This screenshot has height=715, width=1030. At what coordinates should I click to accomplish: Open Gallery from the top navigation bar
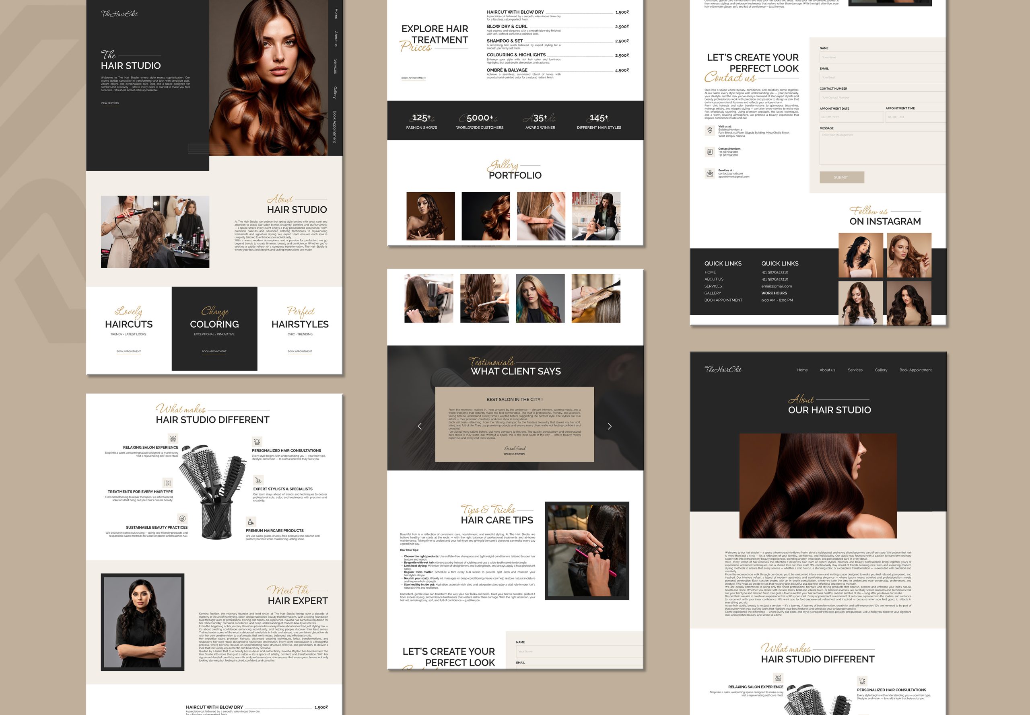pyautogui.click(x=881, y=370)
